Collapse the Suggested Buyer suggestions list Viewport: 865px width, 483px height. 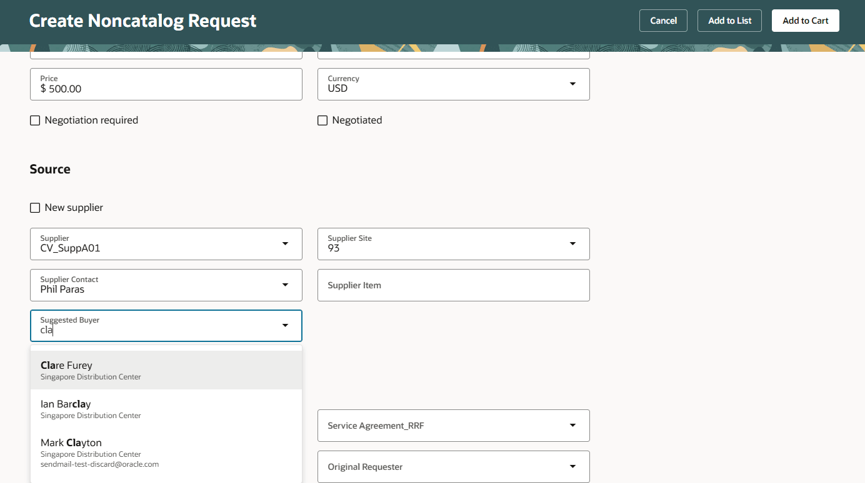pos(285,325)
